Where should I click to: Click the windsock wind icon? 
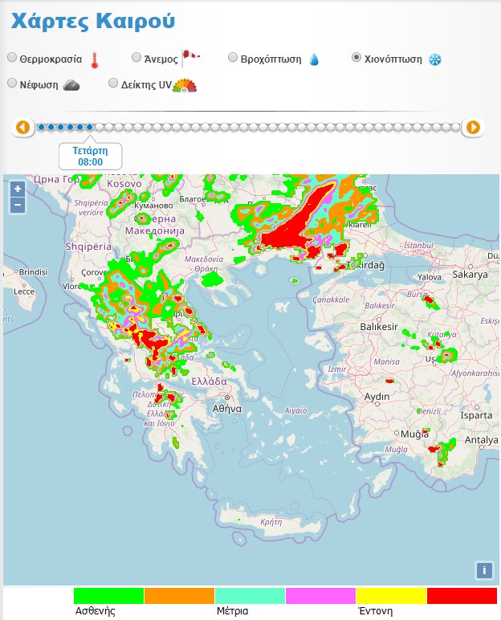[190, 58]
